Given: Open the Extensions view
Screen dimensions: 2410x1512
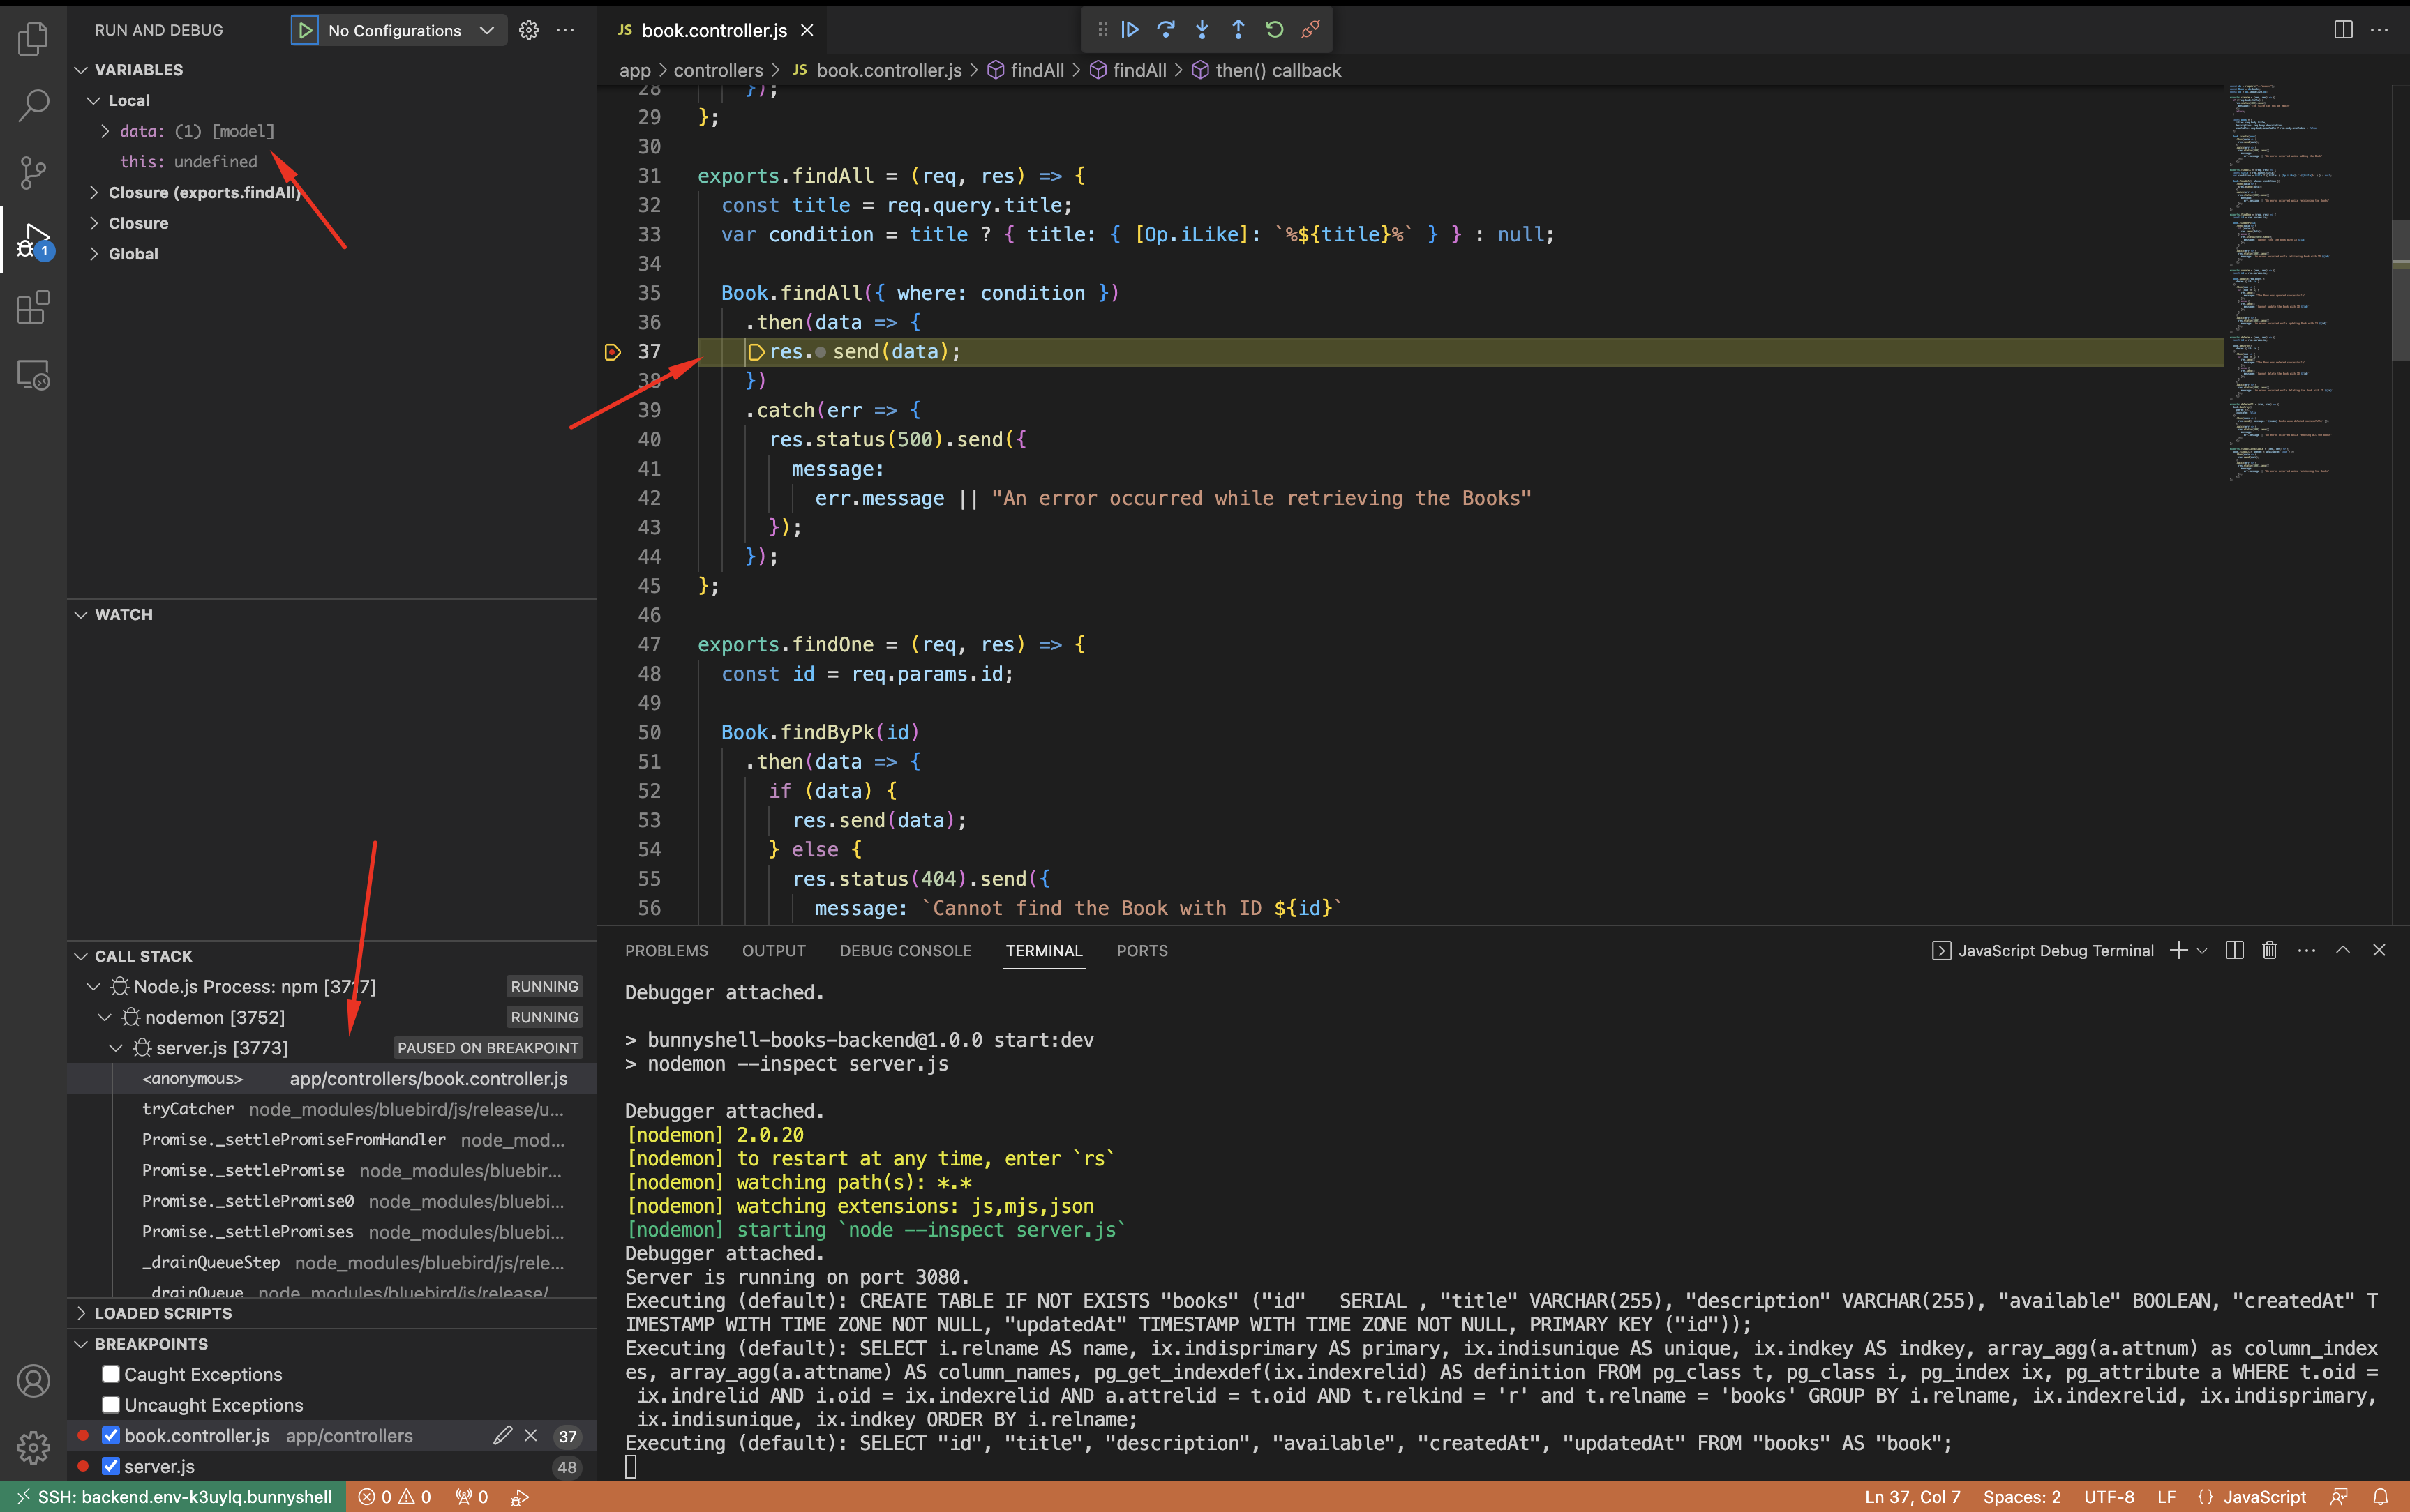Looking at the screenshot, I should pos(33,307).
